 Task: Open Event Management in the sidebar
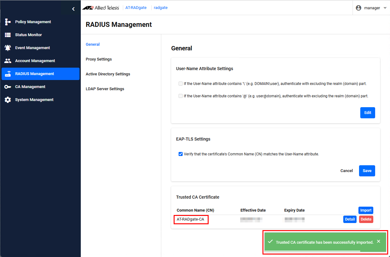41,48
